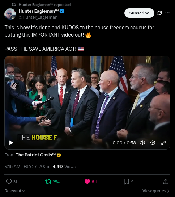Open View quotes
Screen dimensions: 175x197
coord(156,191)
